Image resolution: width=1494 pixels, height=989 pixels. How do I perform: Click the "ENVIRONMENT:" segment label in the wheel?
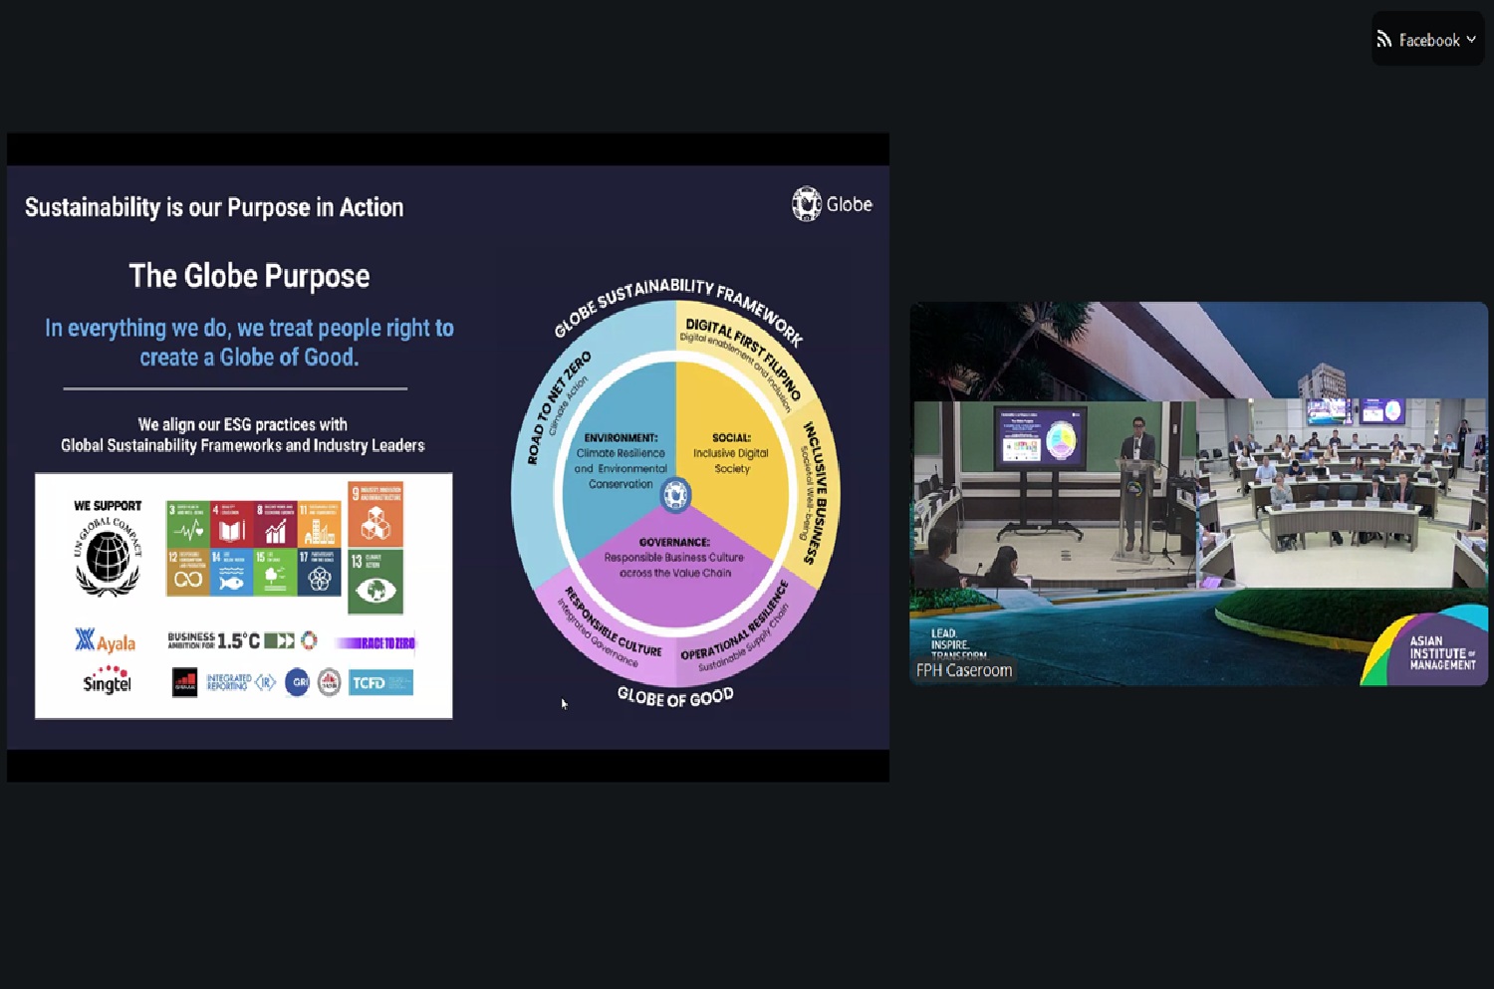coord(621,438)
